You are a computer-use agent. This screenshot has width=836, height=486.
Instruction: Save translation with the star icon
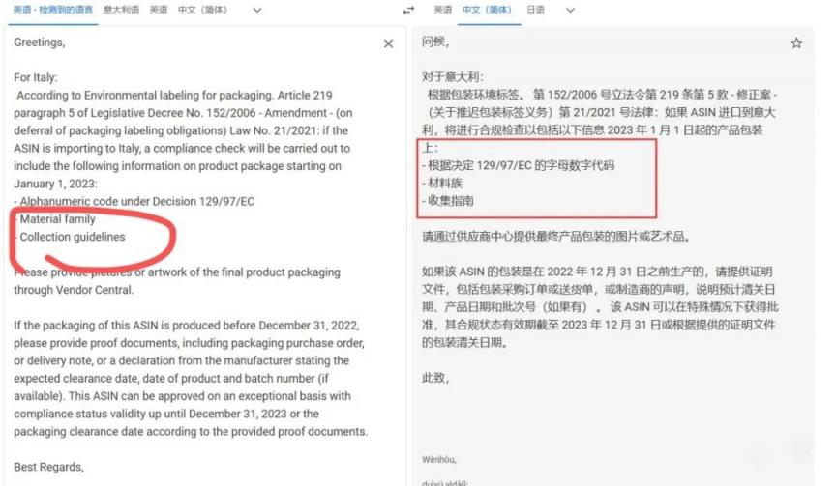click(796, 43)
